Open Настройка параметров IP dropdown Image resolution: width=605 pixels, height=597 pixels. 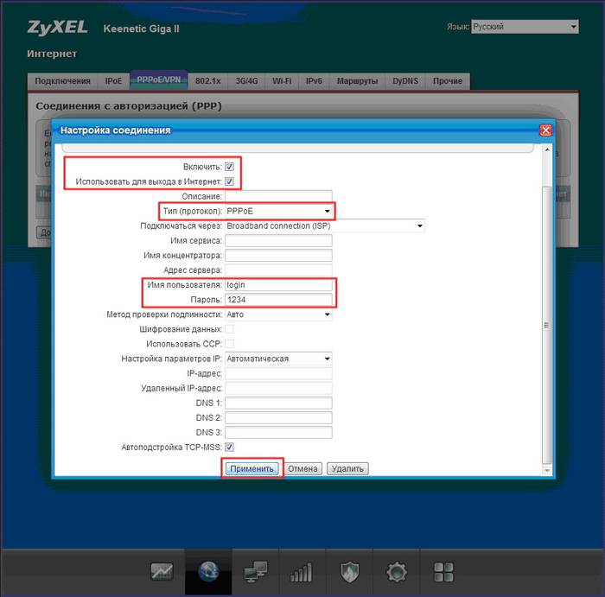tap(278, 359)
